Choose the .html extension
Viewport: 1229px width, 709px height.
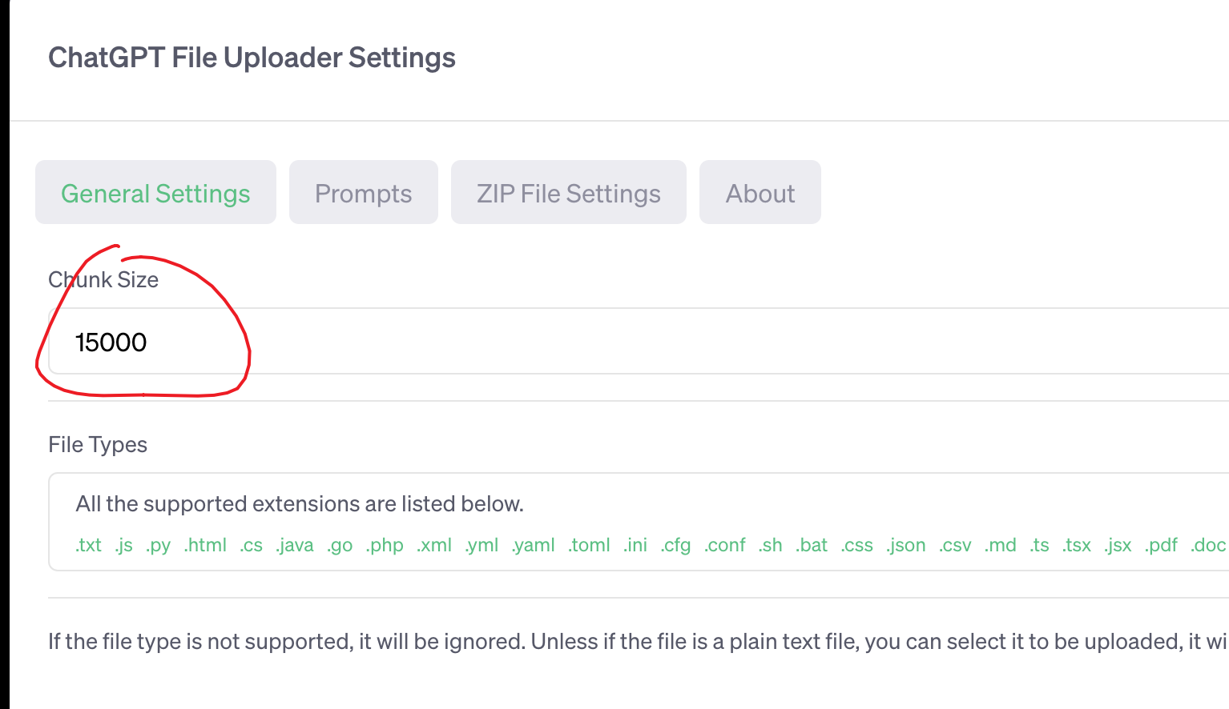point(205,545)
